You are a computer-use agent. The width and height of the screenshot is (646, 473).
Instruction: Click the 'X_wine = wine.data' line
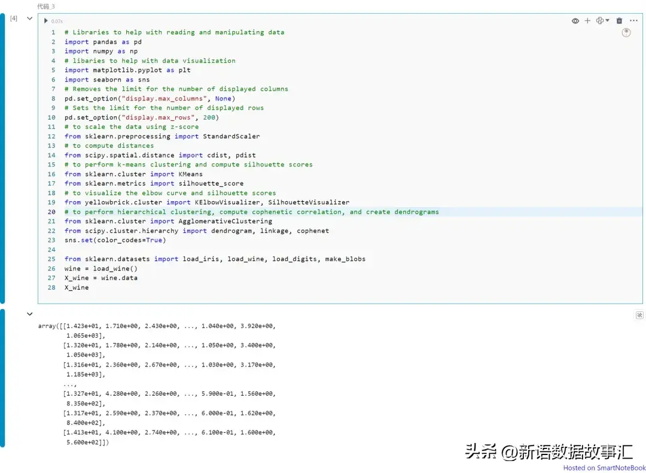pos(101,278)
